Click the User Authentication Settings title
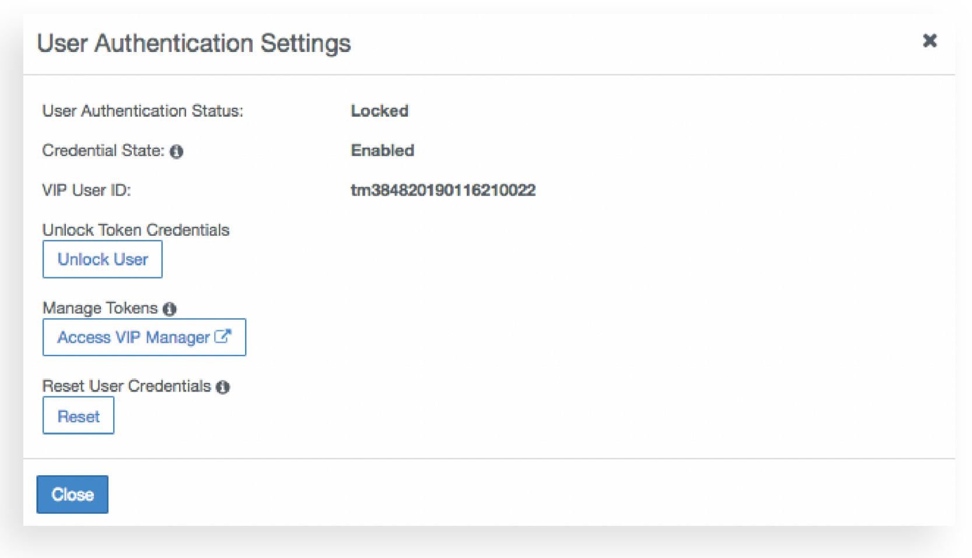This screenshot has height=558, width=972. (x=194, y=43)
